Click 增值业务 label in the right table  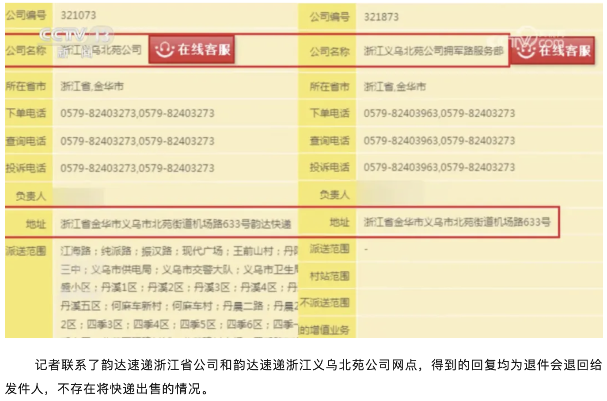pos(325,330)
